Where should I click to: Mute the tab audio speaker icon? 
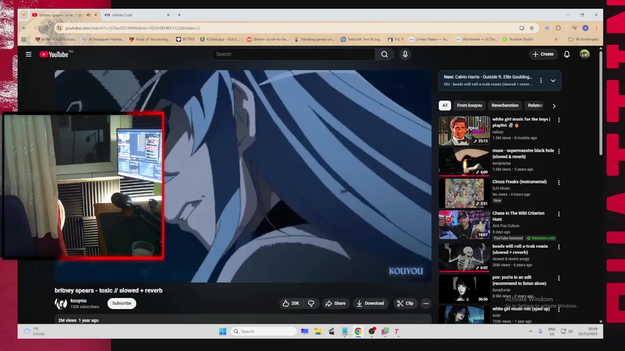coord(88,15)
